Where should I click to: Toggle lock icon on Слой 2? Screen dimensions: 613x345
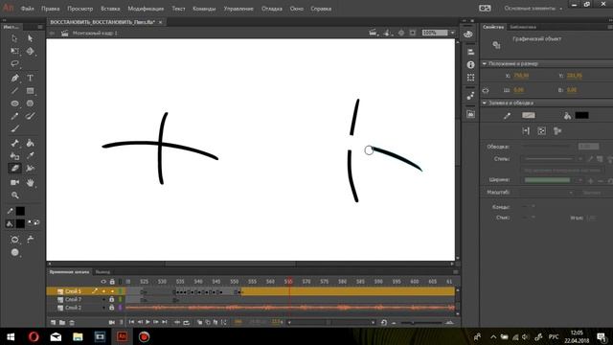tap(112, 308)
